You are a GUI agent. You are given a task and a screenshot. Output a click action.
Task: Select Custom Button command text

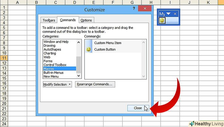coord(105,49)
